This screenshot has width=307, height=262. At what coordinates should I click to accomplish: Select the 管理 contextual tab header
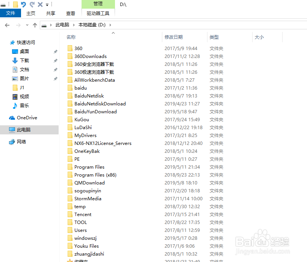[98, 4]
